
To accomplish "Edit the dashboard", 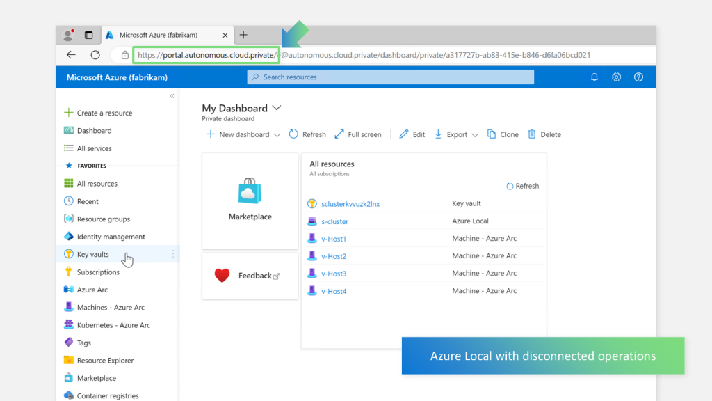I will coord(412,134).
